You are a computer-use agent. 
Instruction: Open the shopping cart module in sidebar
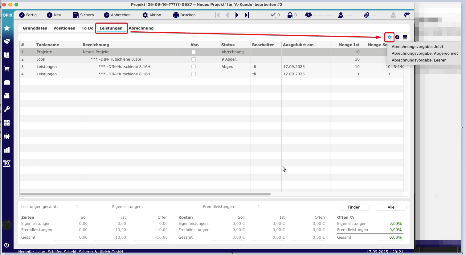tap(7, 69)
